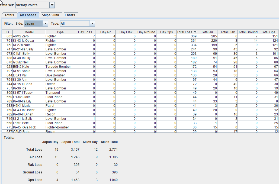The width and height of the screenshot is (279, 184).
Task: Click the Total Ops column header
Action: pyautogui.click(x=268, y=32)
